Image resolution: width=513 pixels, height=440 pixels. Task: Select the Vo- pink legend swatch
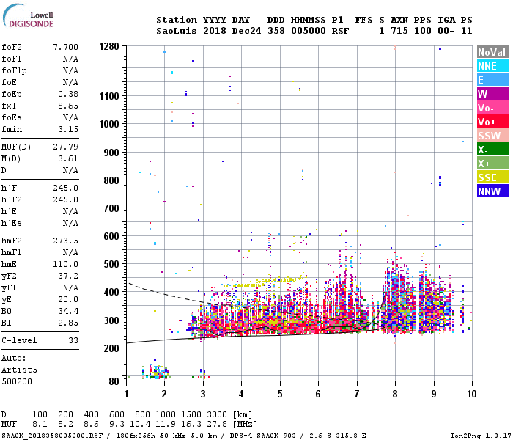click(x=492, y=108)
